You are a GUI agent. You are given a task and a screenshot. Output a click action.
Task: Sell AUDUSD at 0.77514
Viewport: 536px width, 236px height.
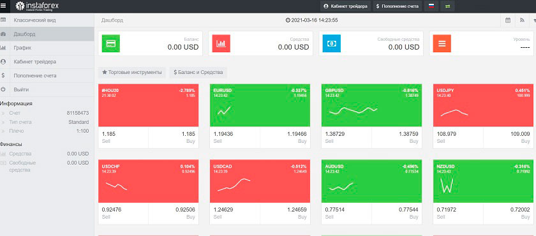pos(346,214)
